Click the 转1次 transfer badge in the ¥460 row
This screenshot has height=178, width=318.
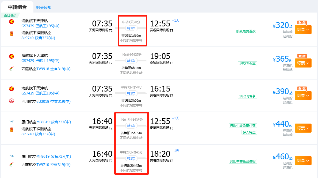click(131, 158)
